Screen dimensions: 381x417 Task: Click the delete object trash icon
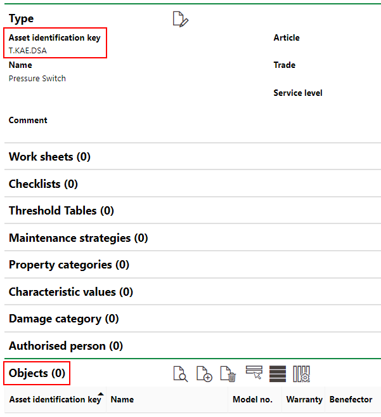tap(228, 374)
